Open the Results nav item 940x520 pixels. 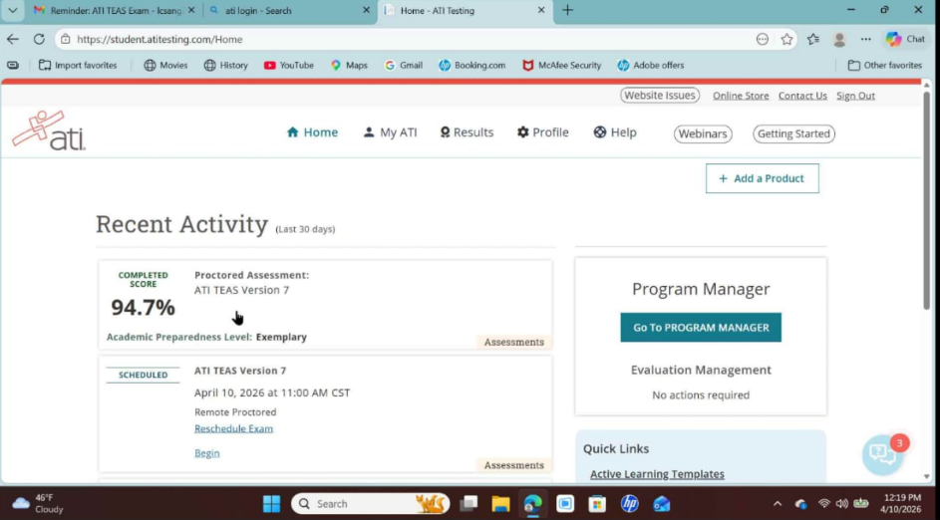pyautogui.click(x=467, y=132)
